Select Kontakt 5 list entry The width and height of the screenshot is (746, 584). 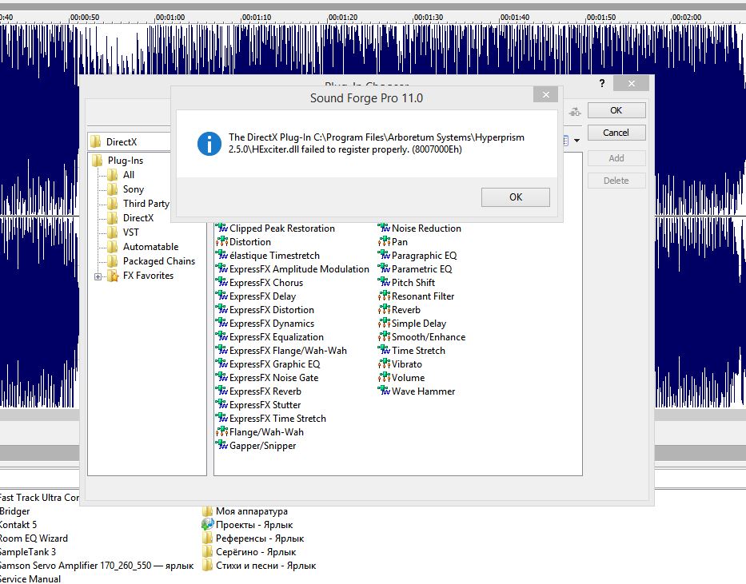pyautogui.click(x=18, y=525)
